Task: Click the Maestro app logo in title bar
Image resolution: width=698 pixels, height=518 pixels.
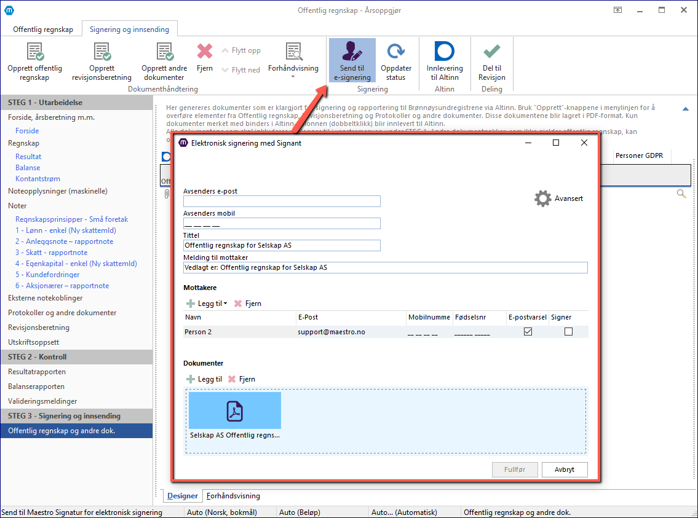Action: point(9,10)
